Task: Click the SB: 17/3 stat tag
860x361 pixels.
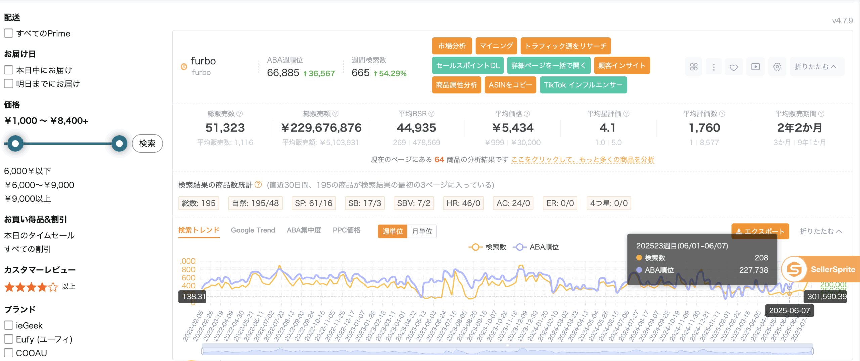Action: (364, 203)
